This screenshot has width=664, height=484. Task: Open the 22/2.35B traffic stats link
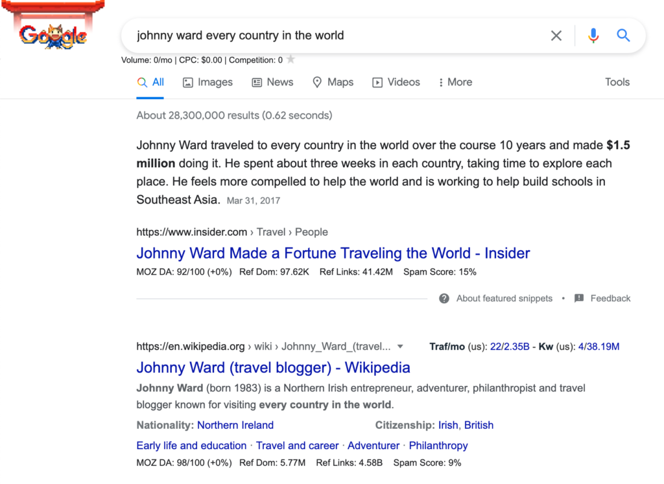click(x=510, y=347)
